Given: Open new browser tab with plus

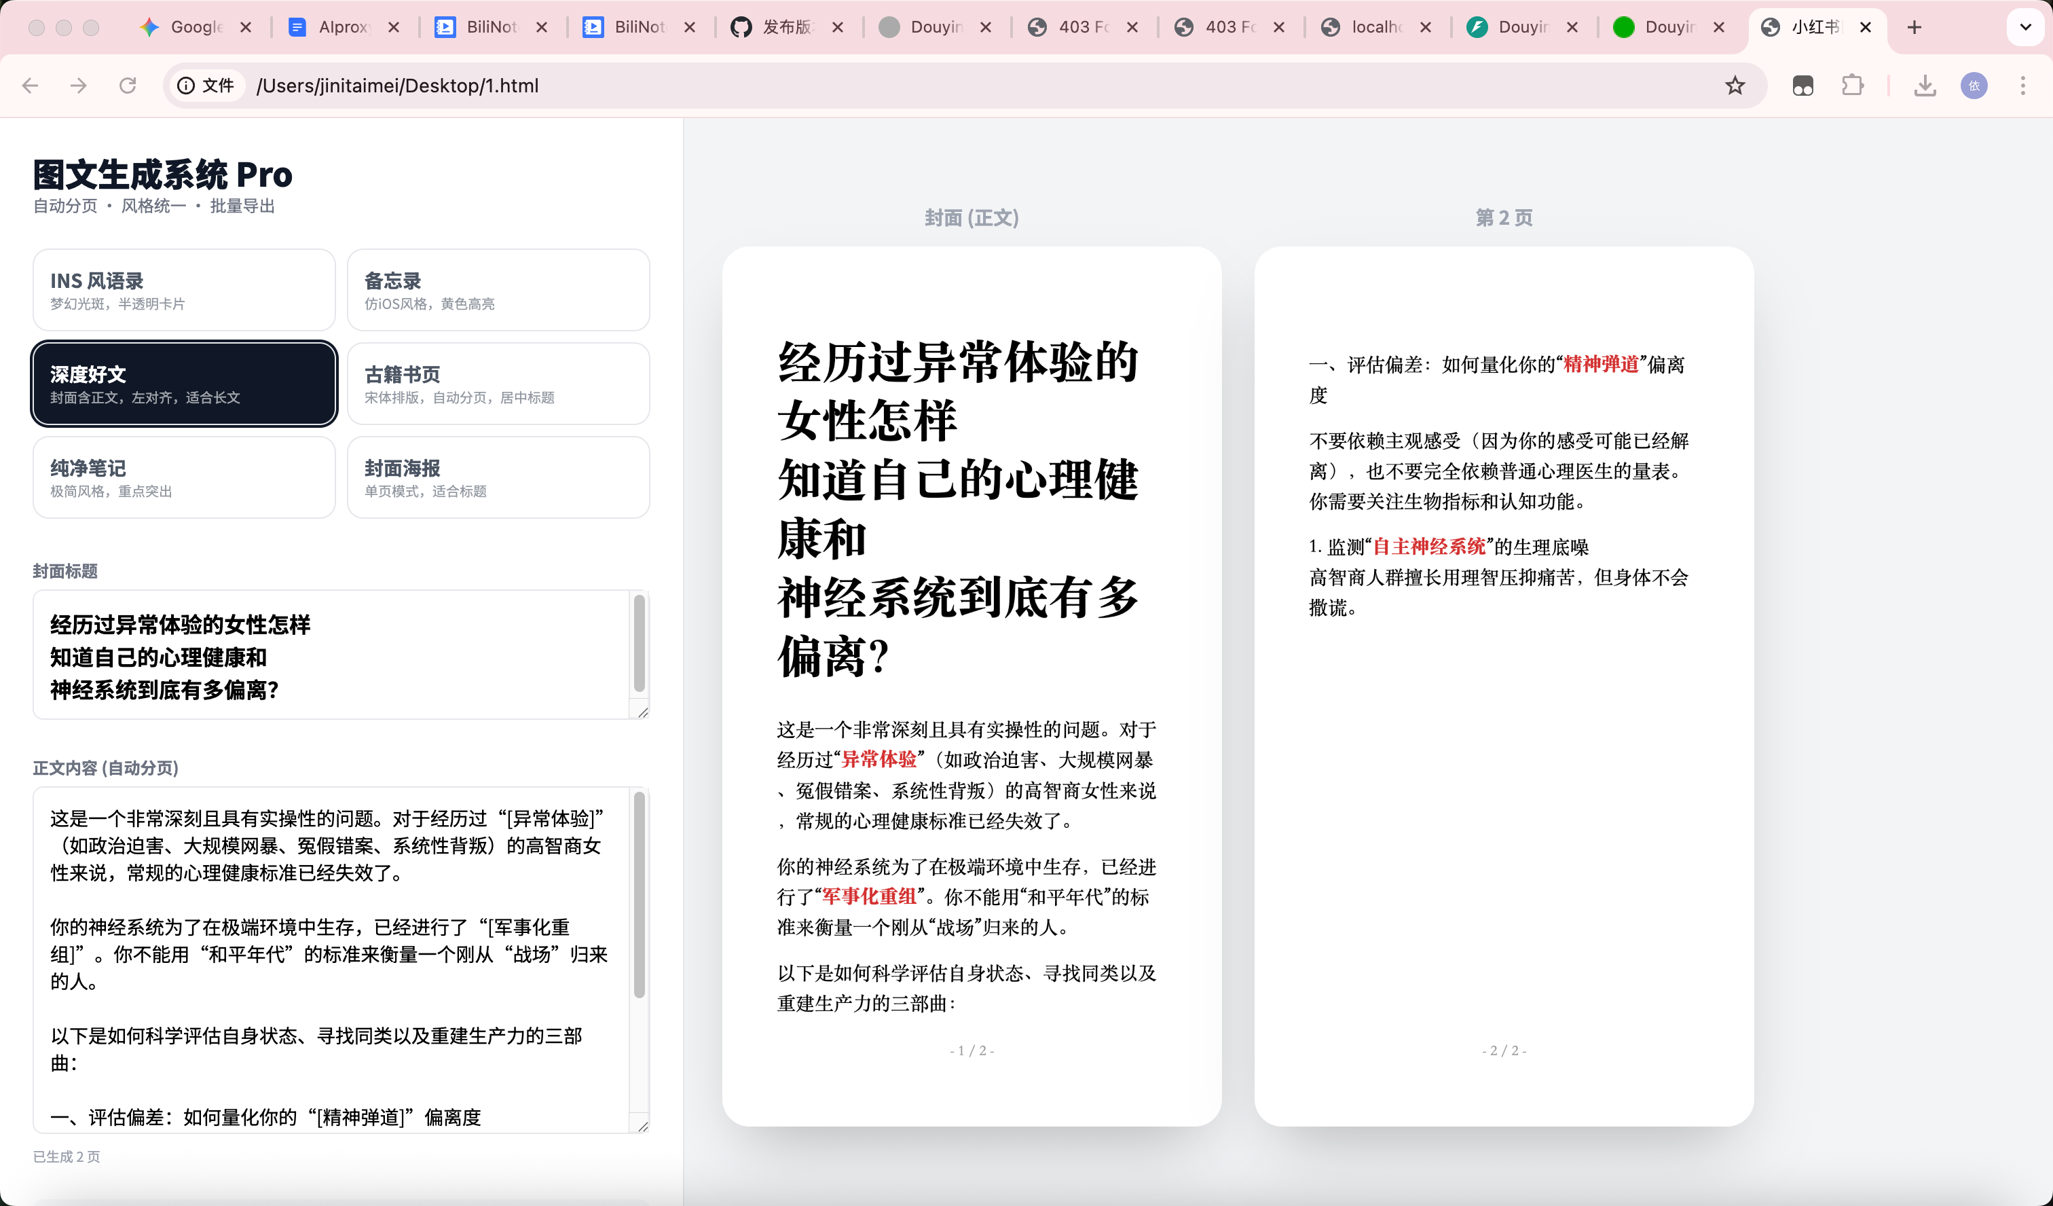Looking at the screenshot, I should pos(1914,28).
